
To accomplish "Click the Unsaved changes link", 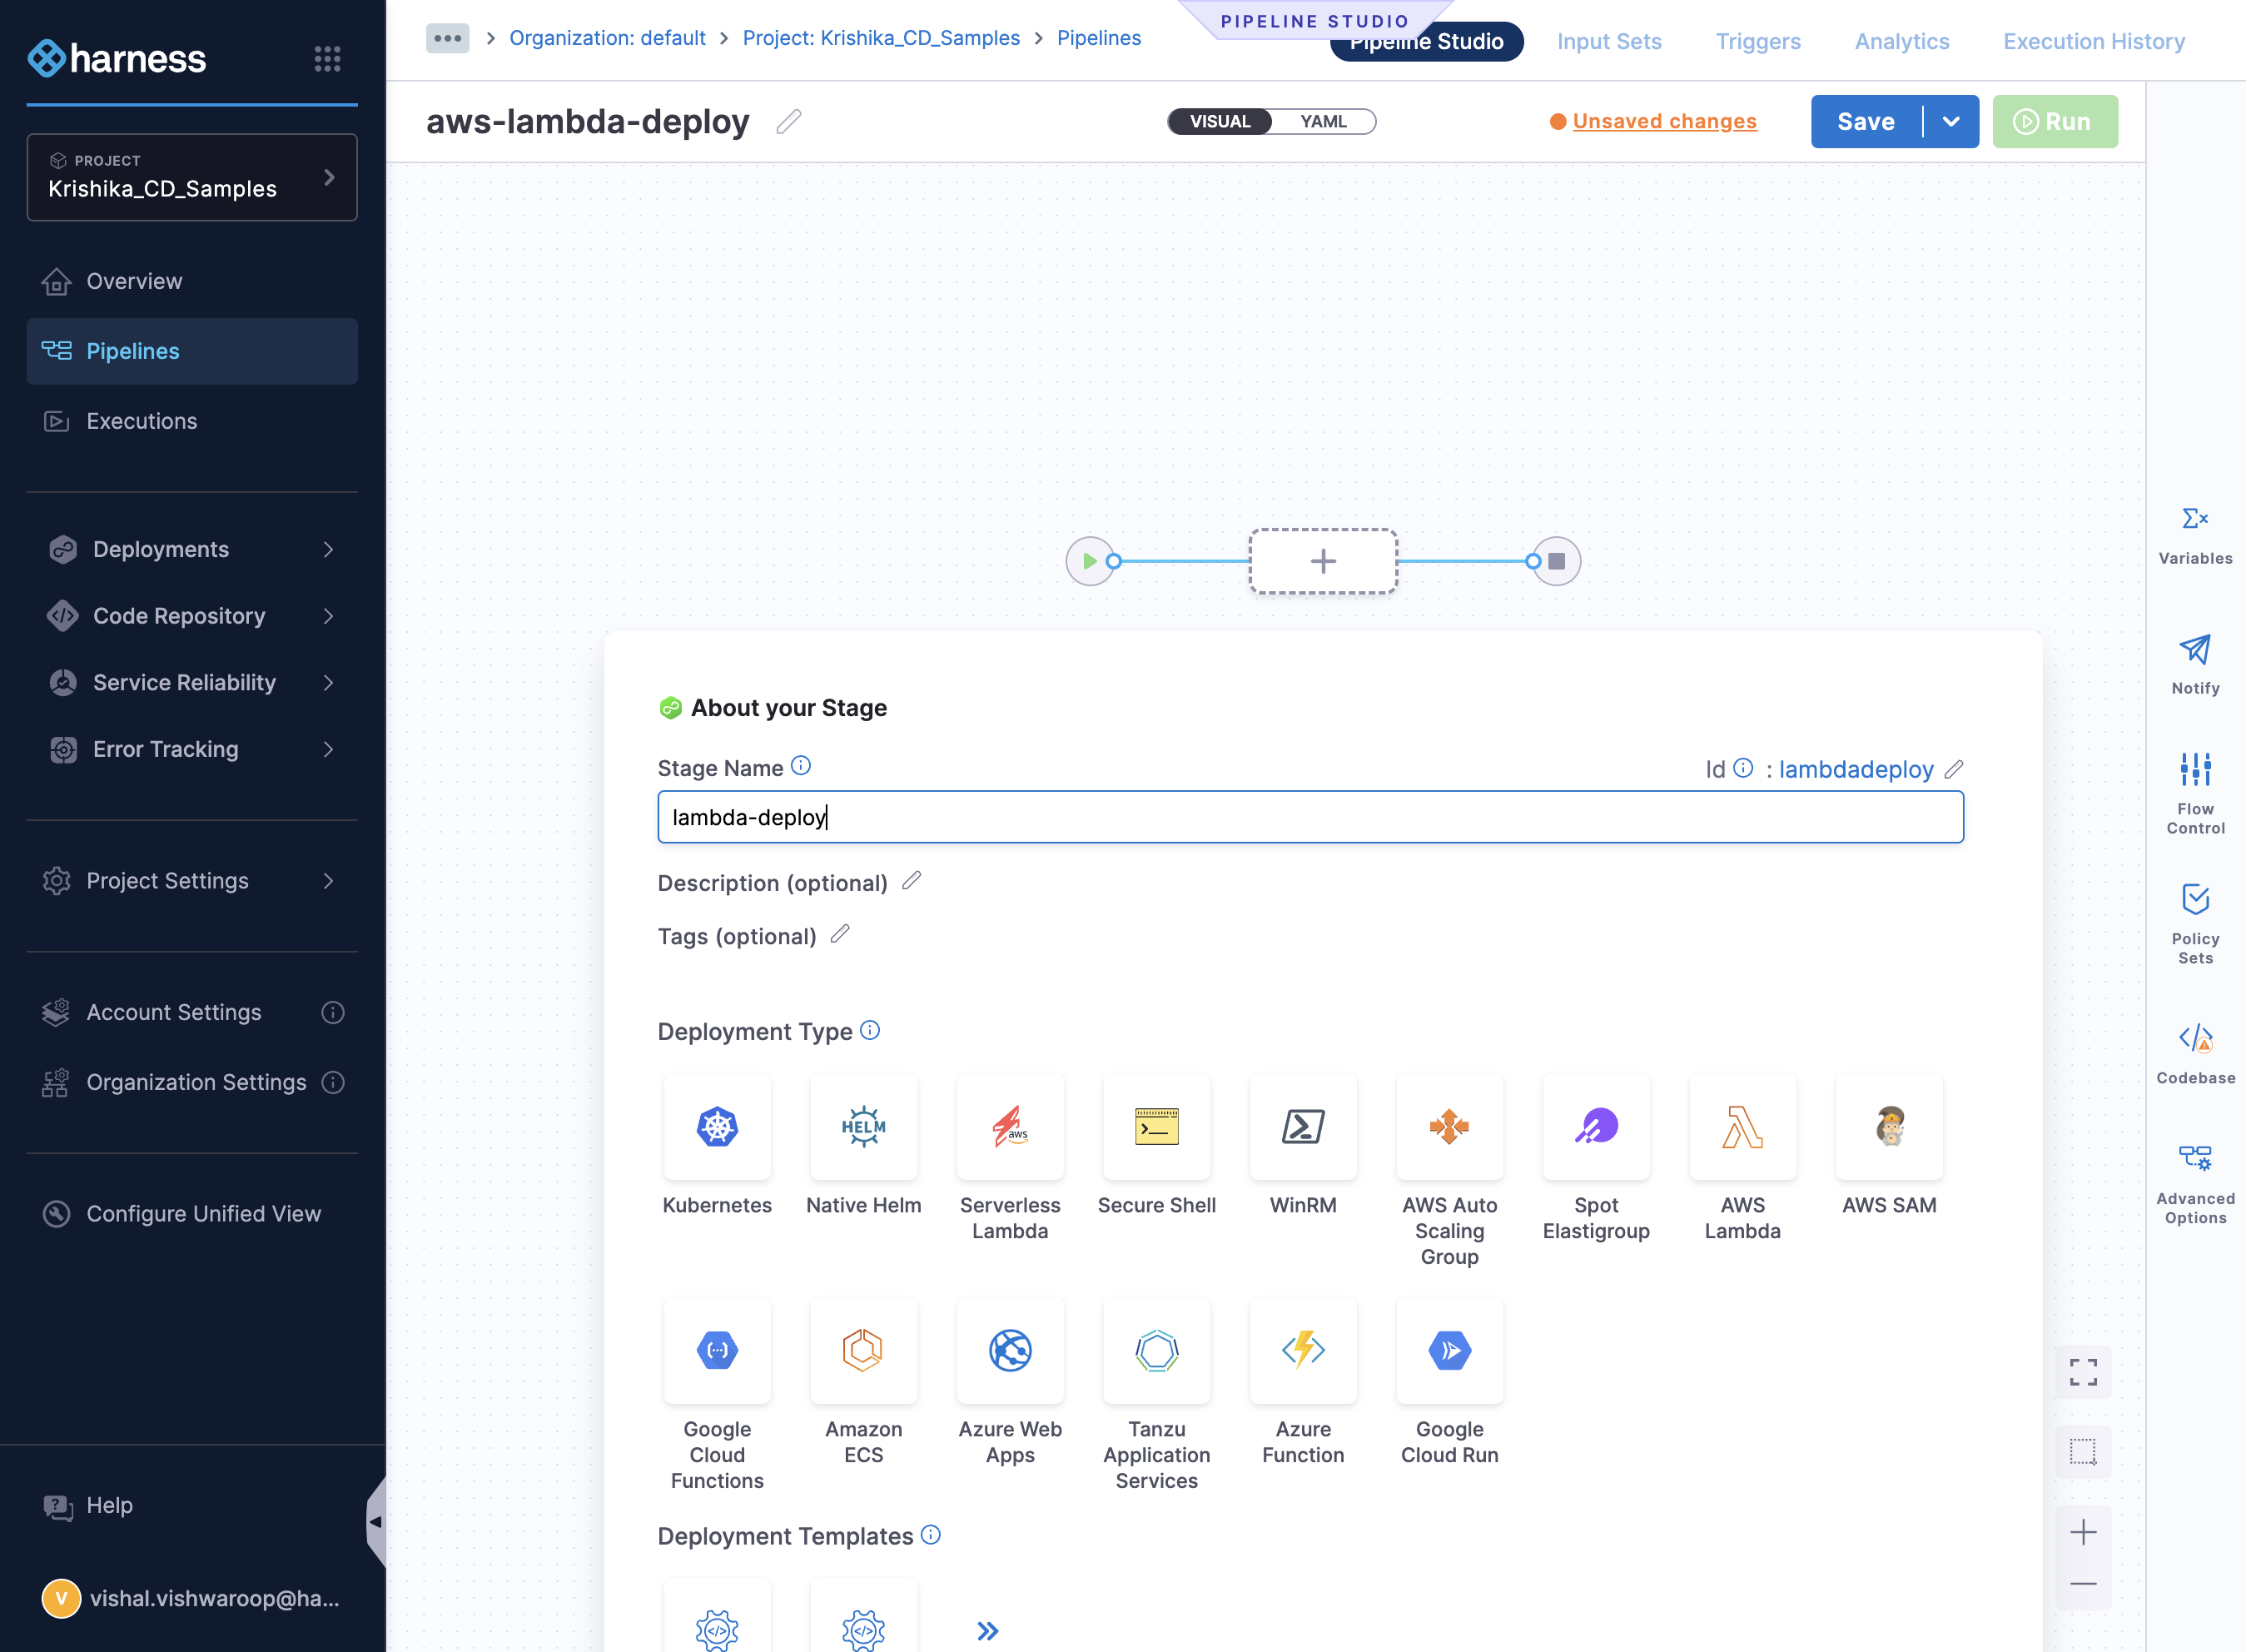I will 1664,121.
